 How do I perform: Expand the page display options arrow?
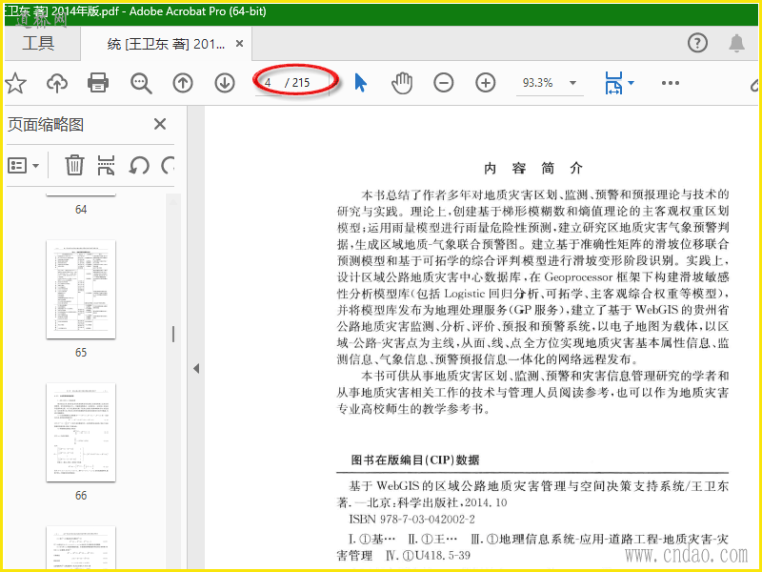pyautogui.click(x=631, y=83)
